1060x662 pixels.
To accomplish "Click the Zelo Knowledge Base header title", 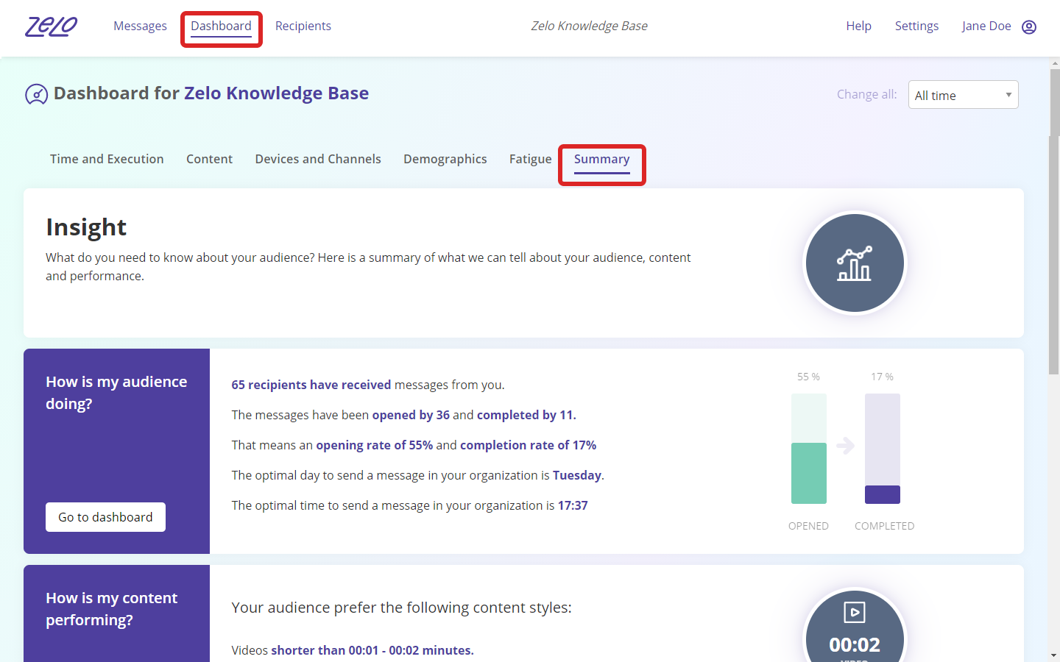I will click(589, 26).
